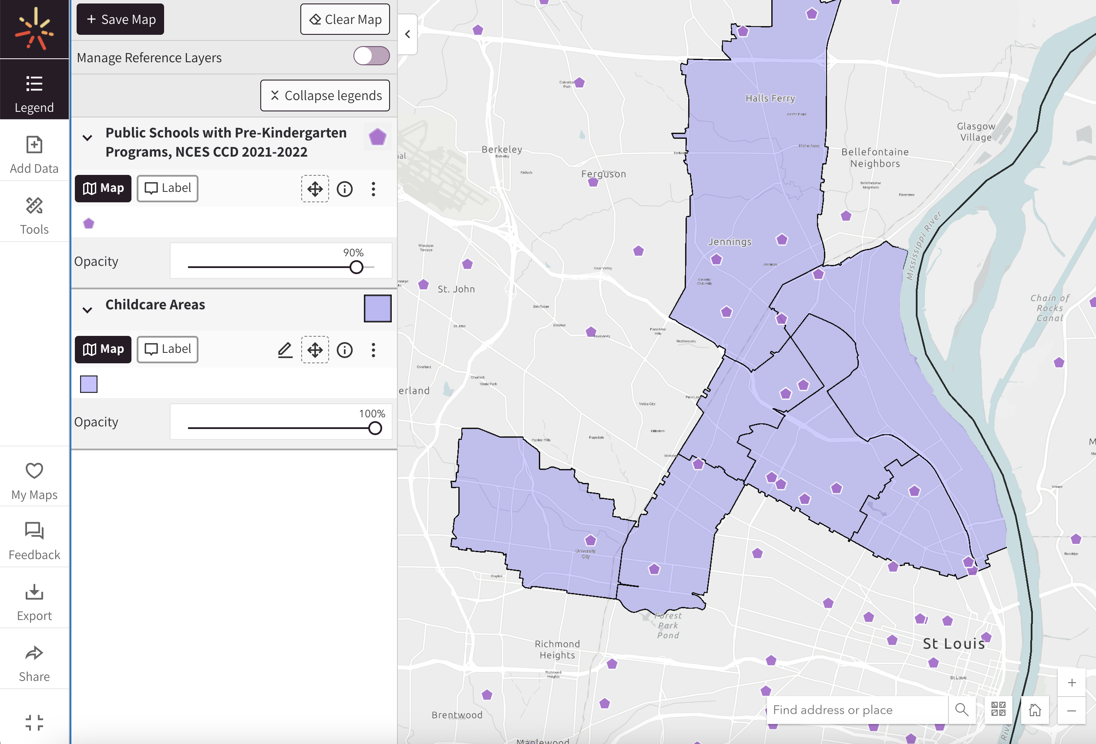
Task: Open the Tools panel in the sidebar
Action: [x=34, y=214]
